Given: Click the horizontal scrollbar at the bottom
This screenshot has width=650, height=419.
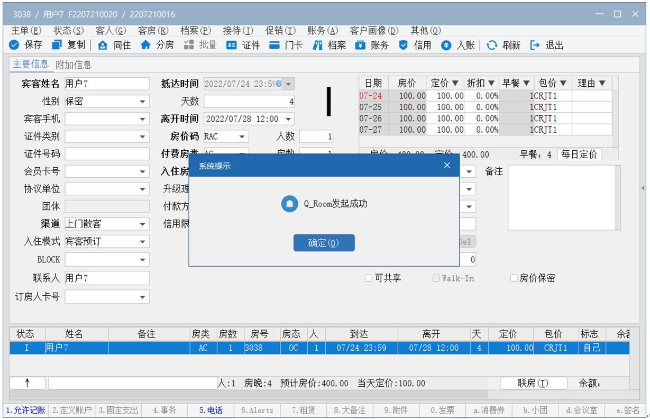Looking at the screenshot, I should pos(249,395).
